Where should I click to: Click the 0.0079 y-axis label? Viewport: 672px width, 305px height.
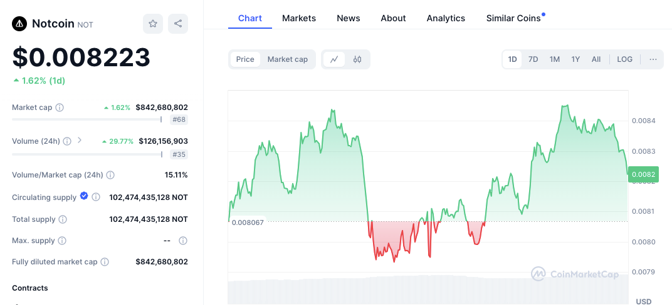click(x=643, y=272)
